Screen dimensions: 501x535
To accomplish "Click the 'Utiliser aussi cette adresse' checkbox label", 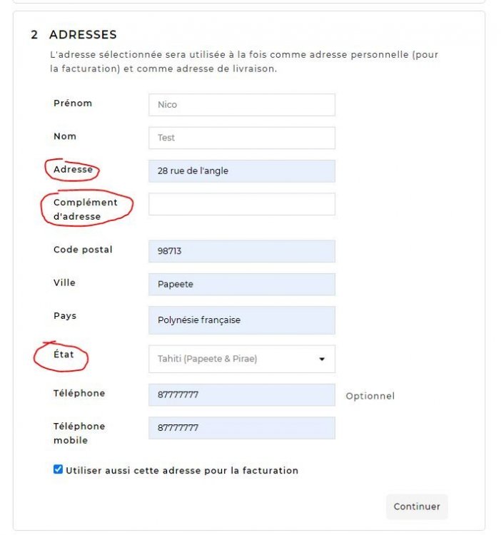I will [182, 471].
